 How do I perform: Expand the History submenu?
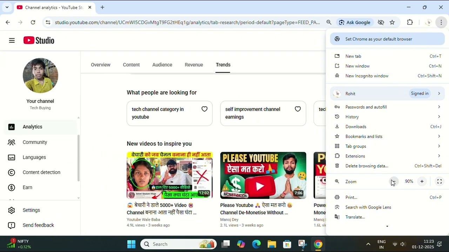[388, 117]
